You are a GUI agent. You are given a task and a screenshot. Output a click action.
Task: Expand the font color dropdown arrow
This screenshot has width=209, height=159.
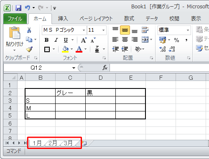point(85,49)
